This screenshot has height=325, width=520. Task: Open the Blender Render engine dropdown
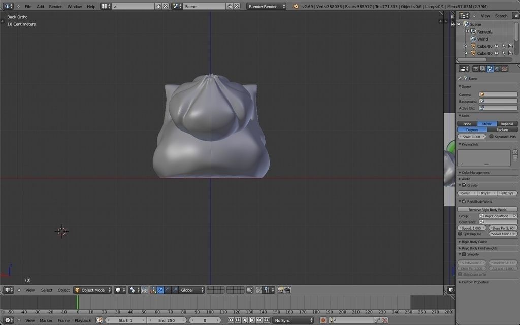[x=266, y=6]
